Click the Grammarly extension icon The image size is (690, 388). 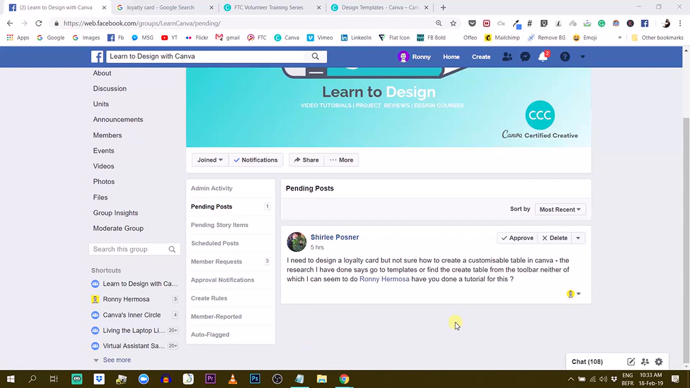602,23
